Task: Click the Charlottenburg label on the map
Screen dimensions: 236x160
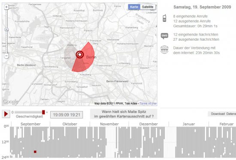Action: (x=50, y=67)
